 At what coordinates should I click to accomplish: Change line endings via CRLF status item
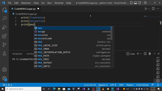121,85
